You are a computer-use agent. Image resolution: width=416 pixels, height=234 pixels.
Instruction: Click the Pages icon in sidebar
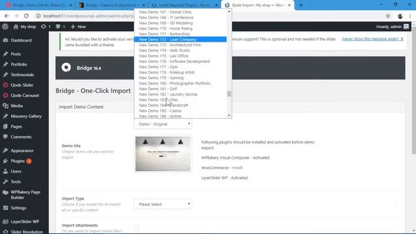(x=5, y=126)
